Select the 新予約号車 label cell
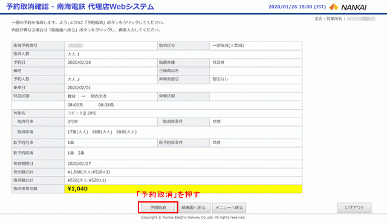This screenshot has width=387, height=223. pos(38,143)
